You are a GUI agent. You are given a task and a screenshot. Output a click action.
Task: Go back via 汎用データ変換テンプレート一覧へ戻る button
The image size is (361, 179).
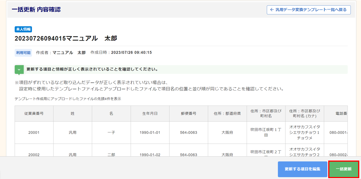click(309, 10)
